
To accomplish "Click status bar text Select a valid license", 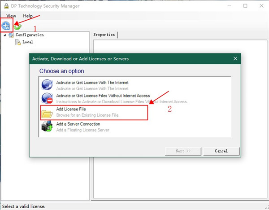I will 24,206.
